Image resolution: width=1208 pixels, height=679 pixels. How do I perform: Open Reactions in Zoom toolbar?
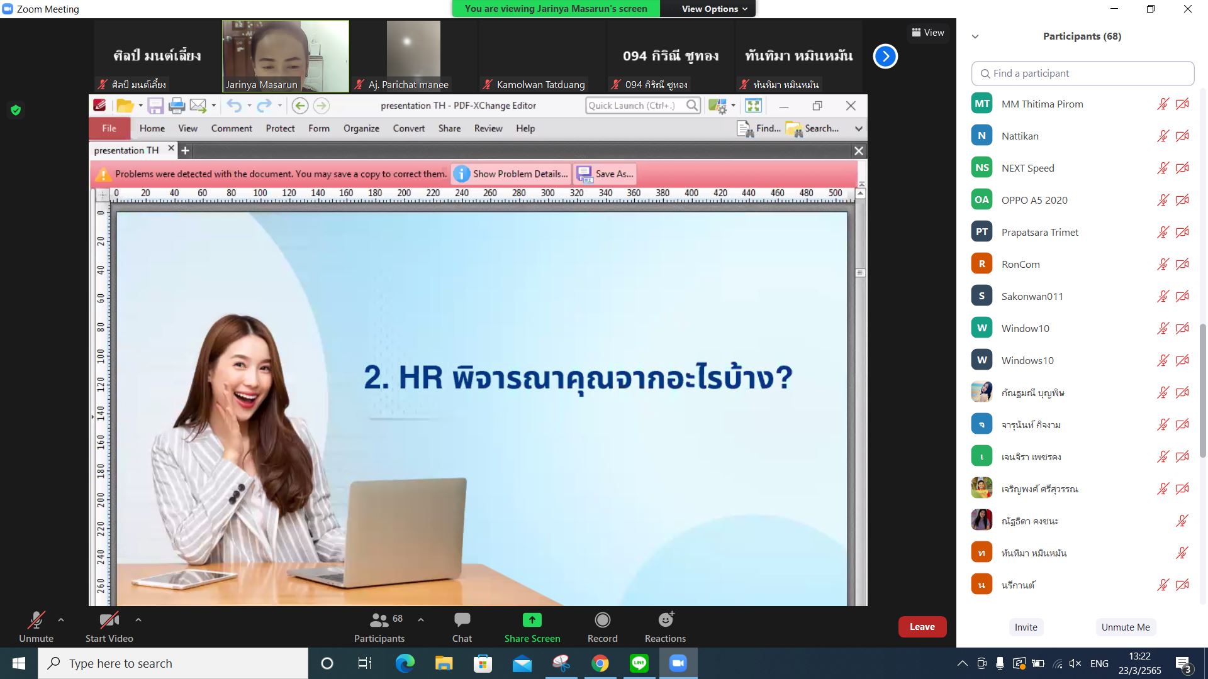tap(665, 627)
